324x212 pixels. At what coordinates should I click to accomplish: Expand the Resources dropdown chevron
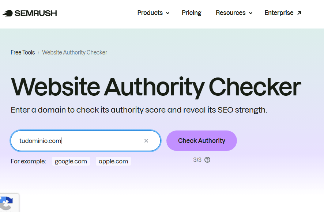[250, 13]
